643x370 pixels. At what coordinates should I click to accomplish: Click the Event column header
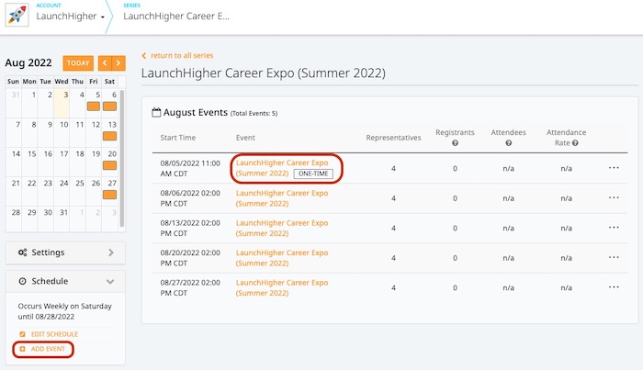point(245,138)
